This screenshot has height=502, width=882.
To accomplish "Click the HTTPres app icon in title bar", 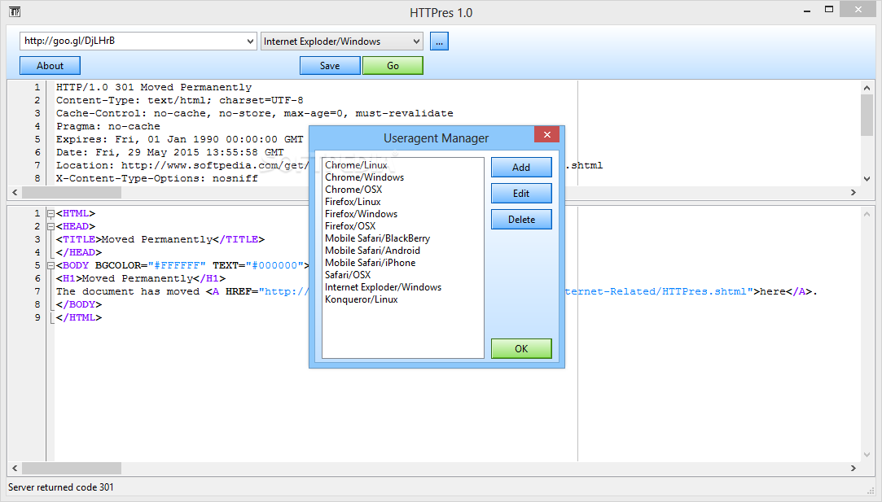I will [x=15, y=12].
